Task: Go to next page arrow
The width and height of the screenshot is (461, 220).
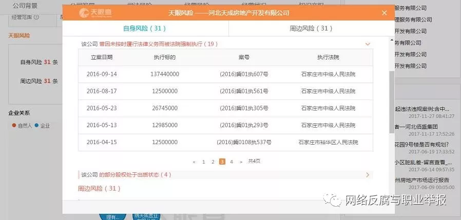Action: (x=241, y=162)
